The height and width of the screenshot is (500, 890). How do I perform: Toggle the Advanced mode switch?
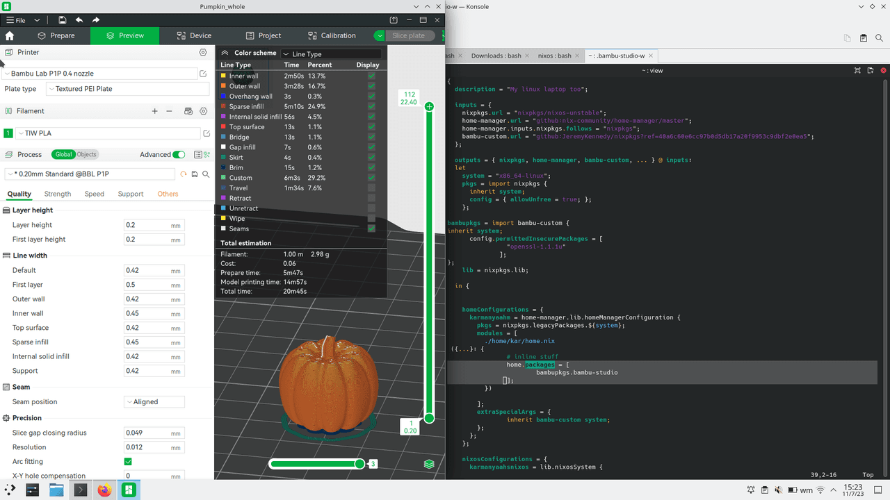179,155
